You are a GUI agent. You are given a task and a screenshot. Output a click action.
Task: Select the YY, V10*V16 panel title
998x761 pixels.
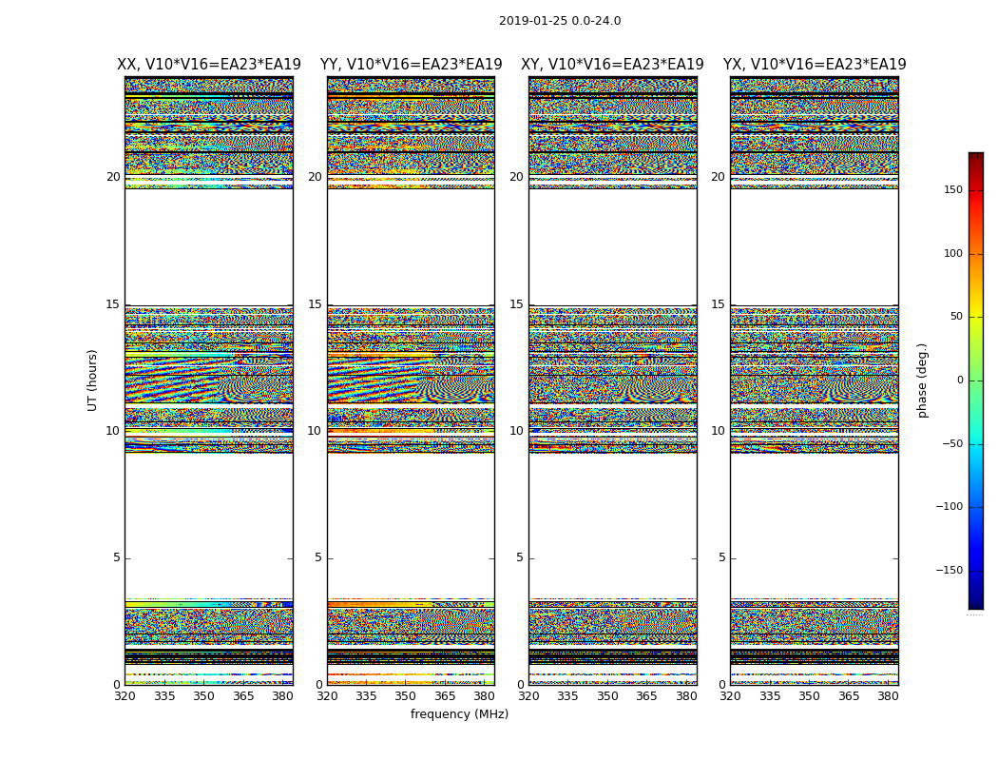tap(411, 65)
